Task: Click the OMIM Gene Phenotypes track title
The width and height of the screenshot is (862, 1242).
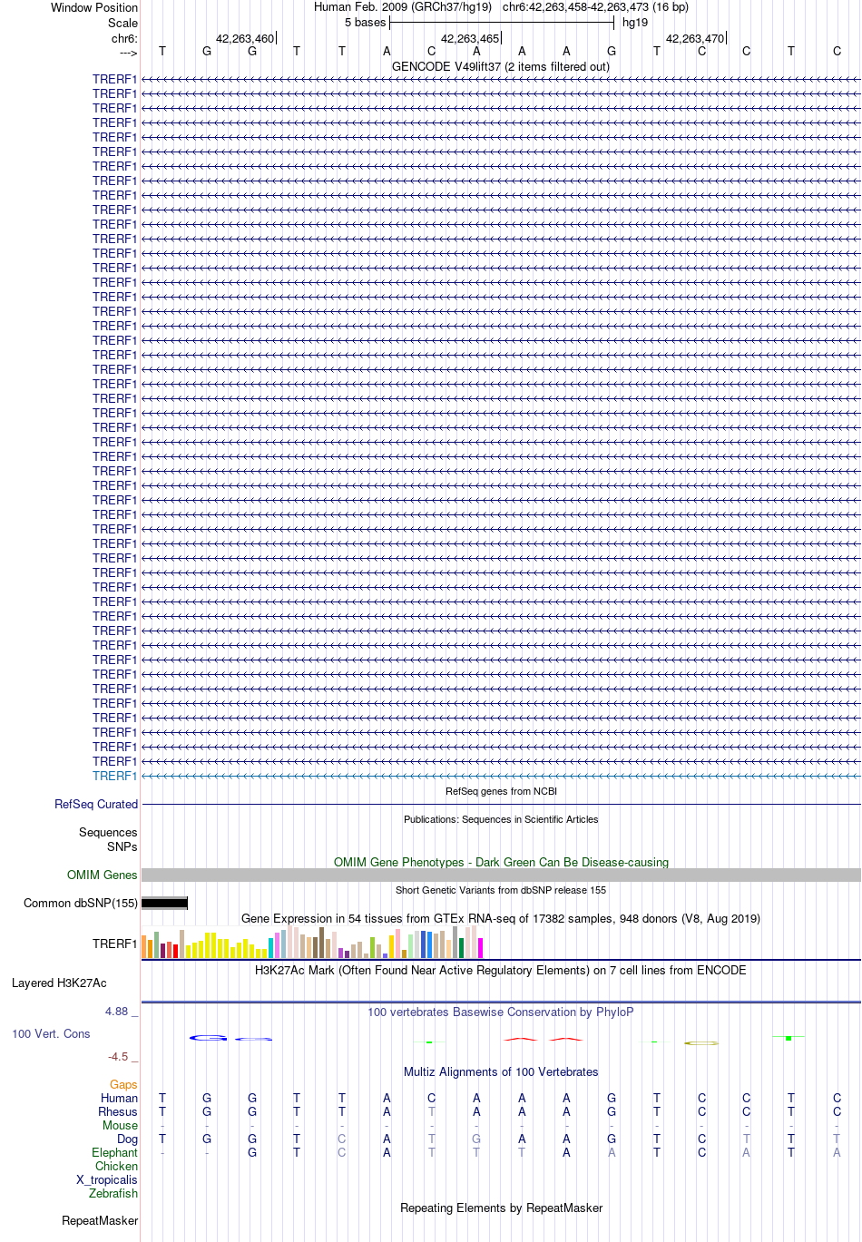Action: click(501, 862)
